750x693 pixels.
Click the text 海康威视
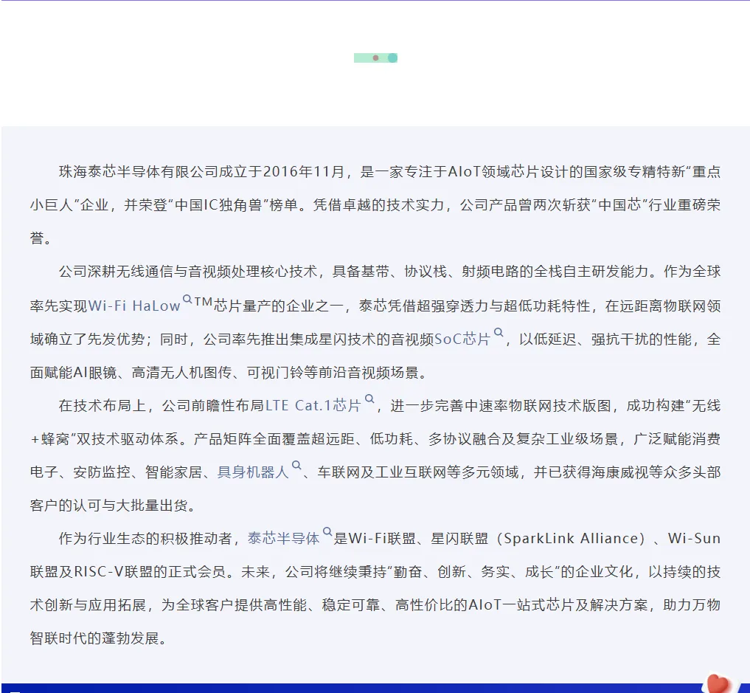click(x=620, y=473)
